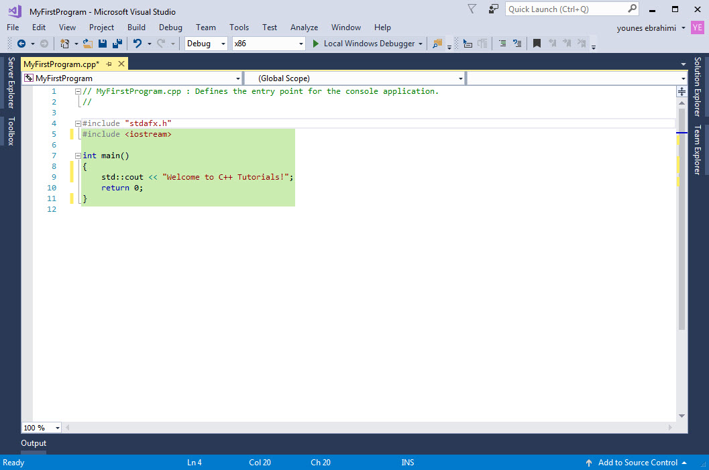The width and height of the screenshot is (709, 470).
Task: Open Find in Files from the toolbar
Action: (436, 44)
